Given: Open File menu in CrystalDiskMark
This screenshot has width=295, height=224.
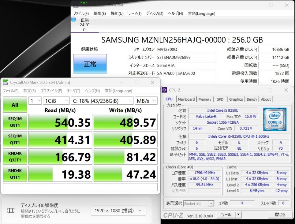Looking at the screenshot, I should tap(10, 91).
